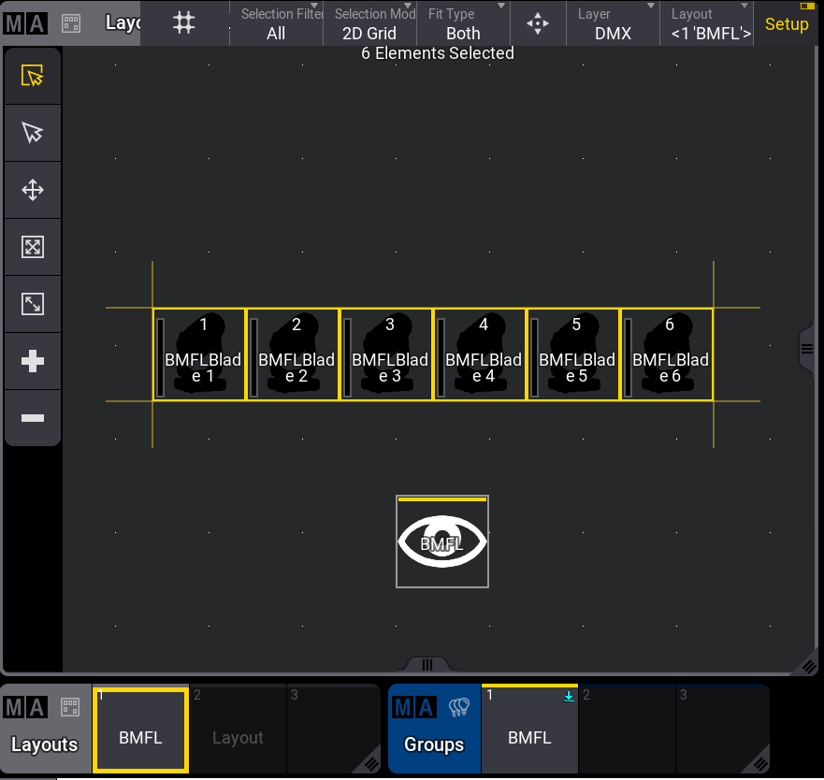This screenshot has width=824, height=780.
Task: Activate the four-arrow move tool
Action: (x=33, y=190)
